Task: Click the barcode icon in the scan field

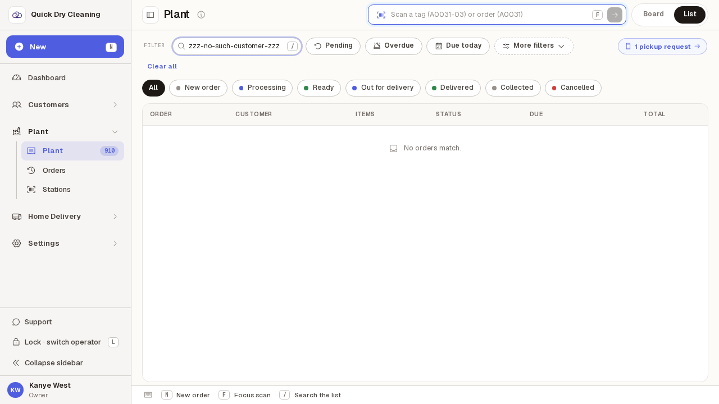Action: pos(381,15)
